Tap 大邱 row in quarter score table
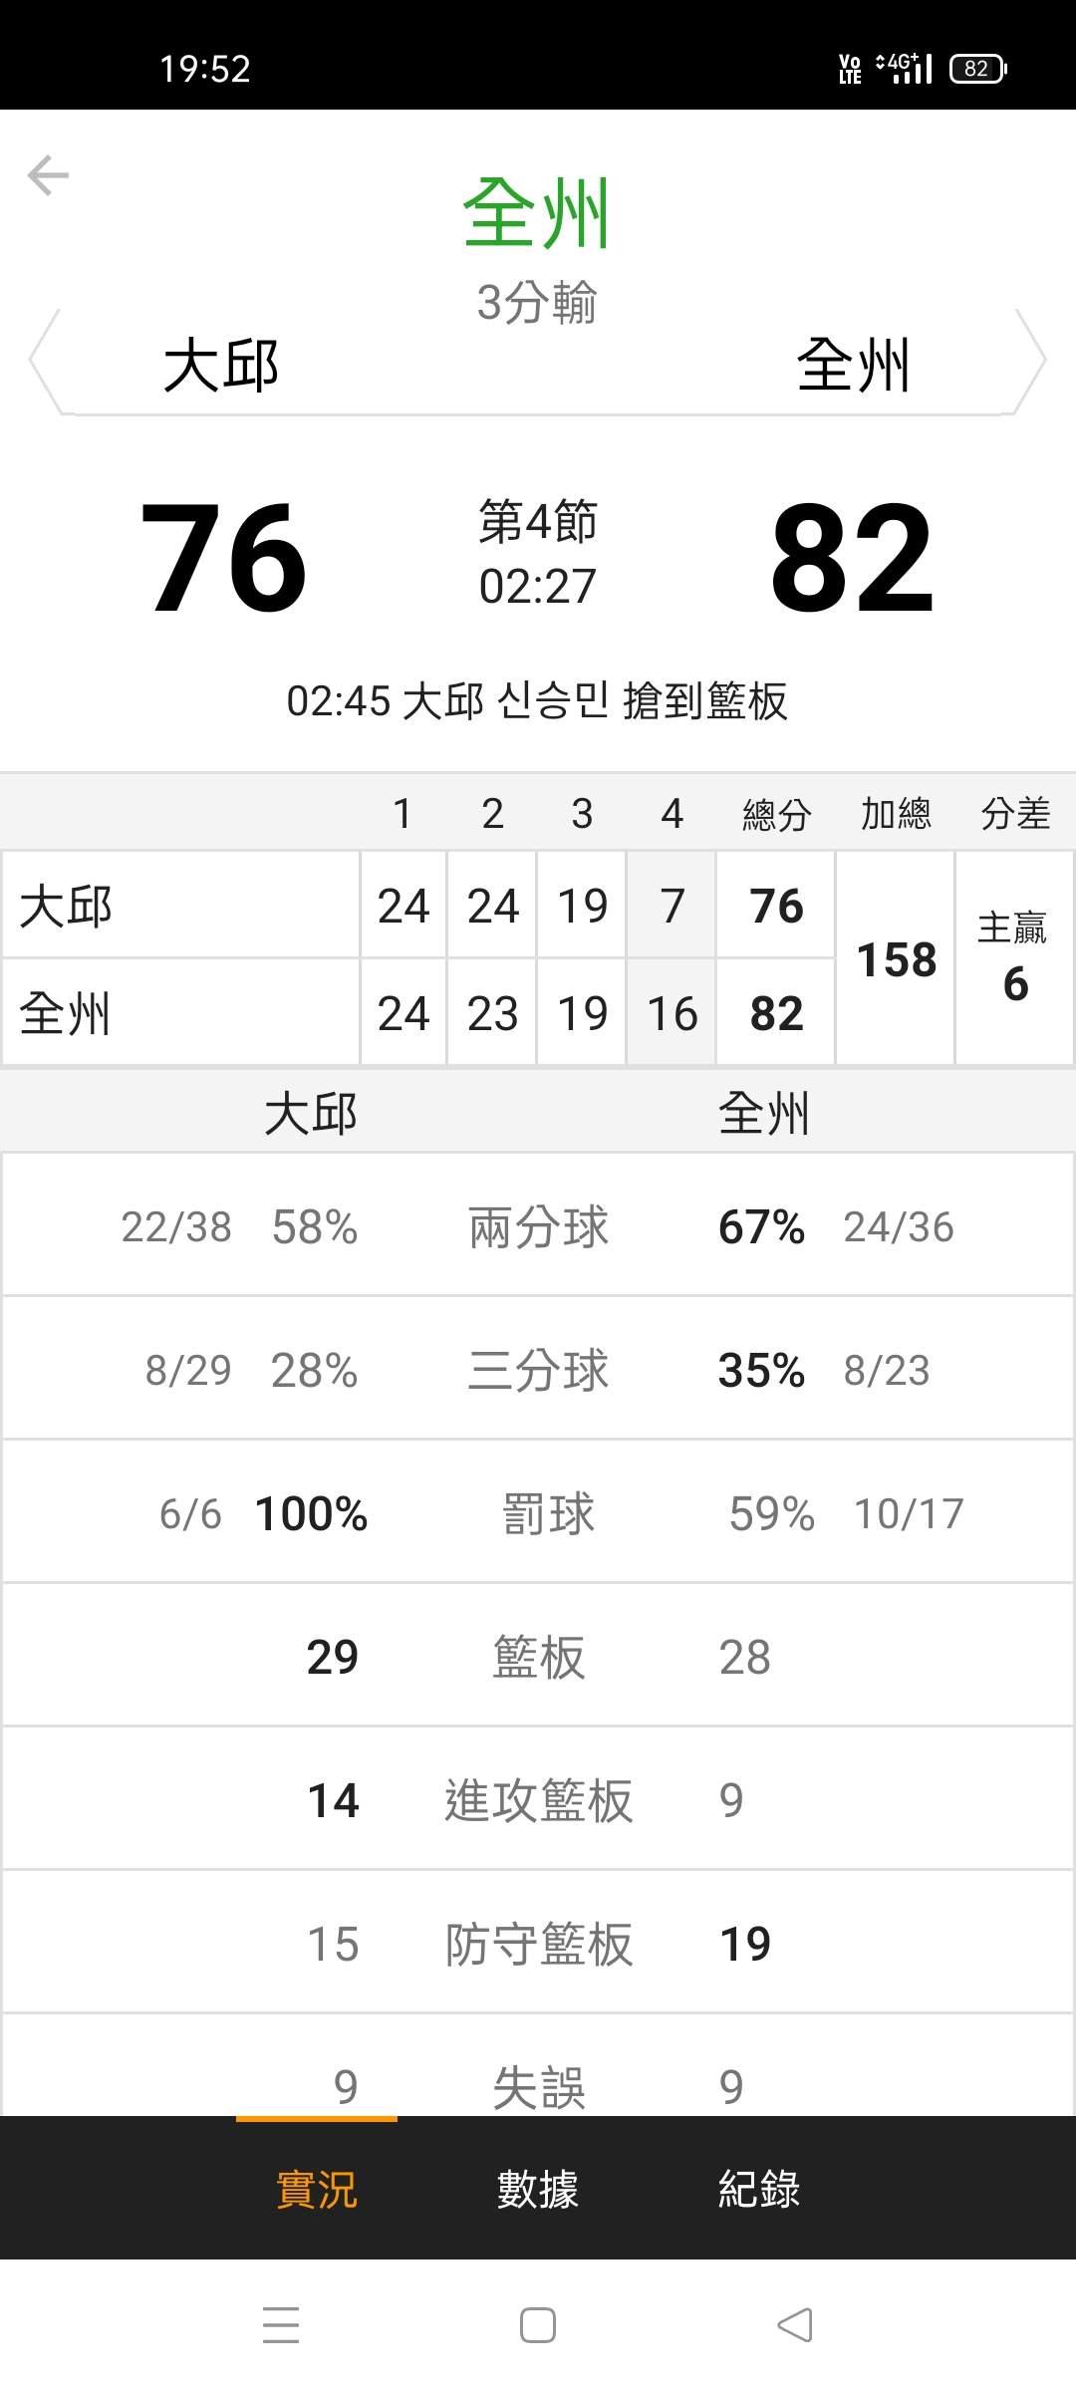 179,906
